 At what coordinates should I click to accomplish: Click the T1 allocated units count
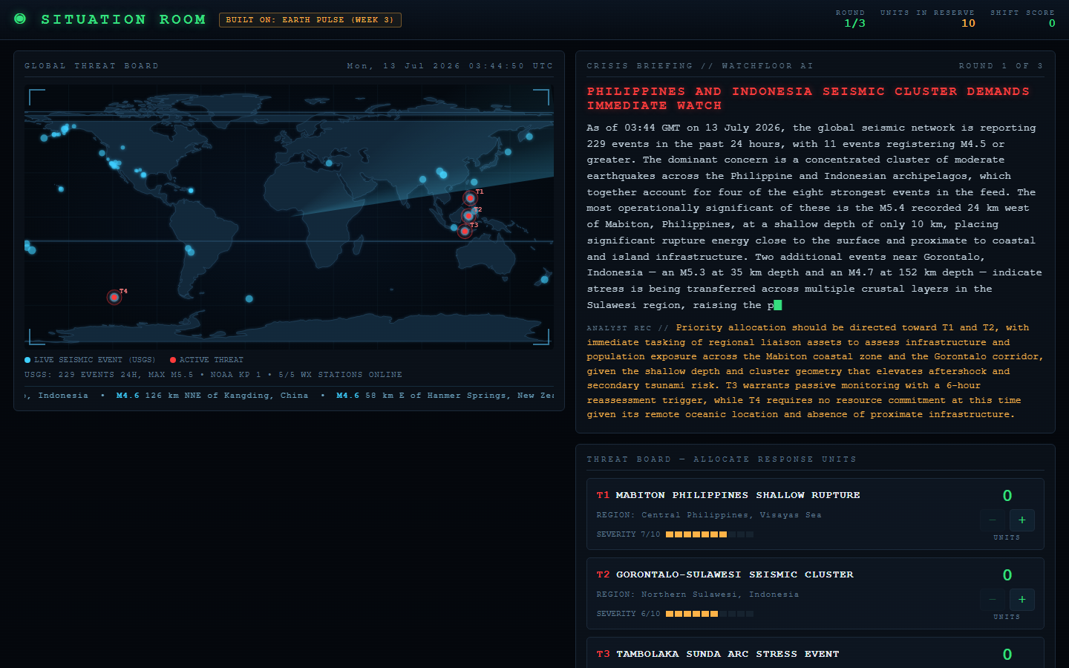[x=1007, y=496]
